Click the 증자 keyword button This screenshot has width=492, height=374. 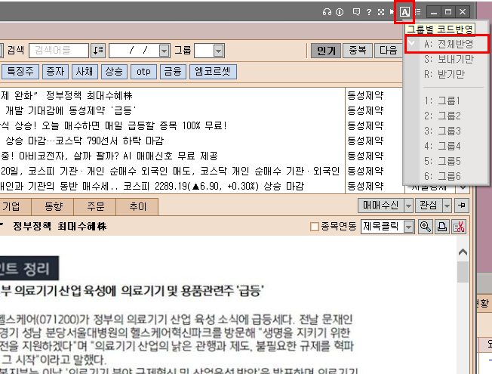coord(55,71)
